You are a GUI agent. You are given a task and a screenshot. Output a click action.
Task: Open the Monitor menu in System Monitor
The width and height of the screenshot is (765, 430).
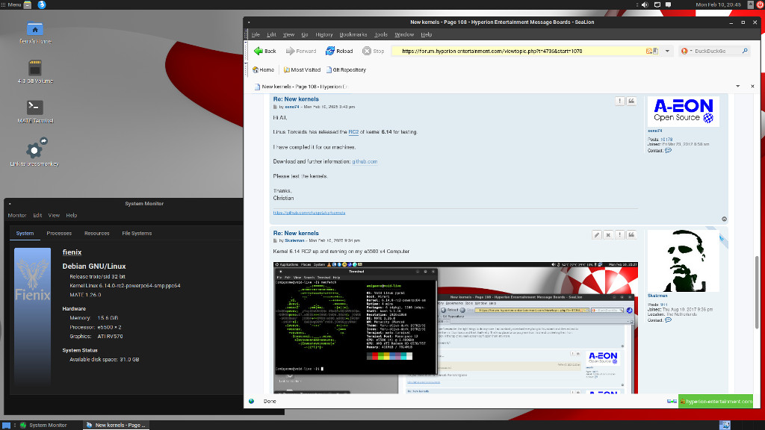[17, 215]
